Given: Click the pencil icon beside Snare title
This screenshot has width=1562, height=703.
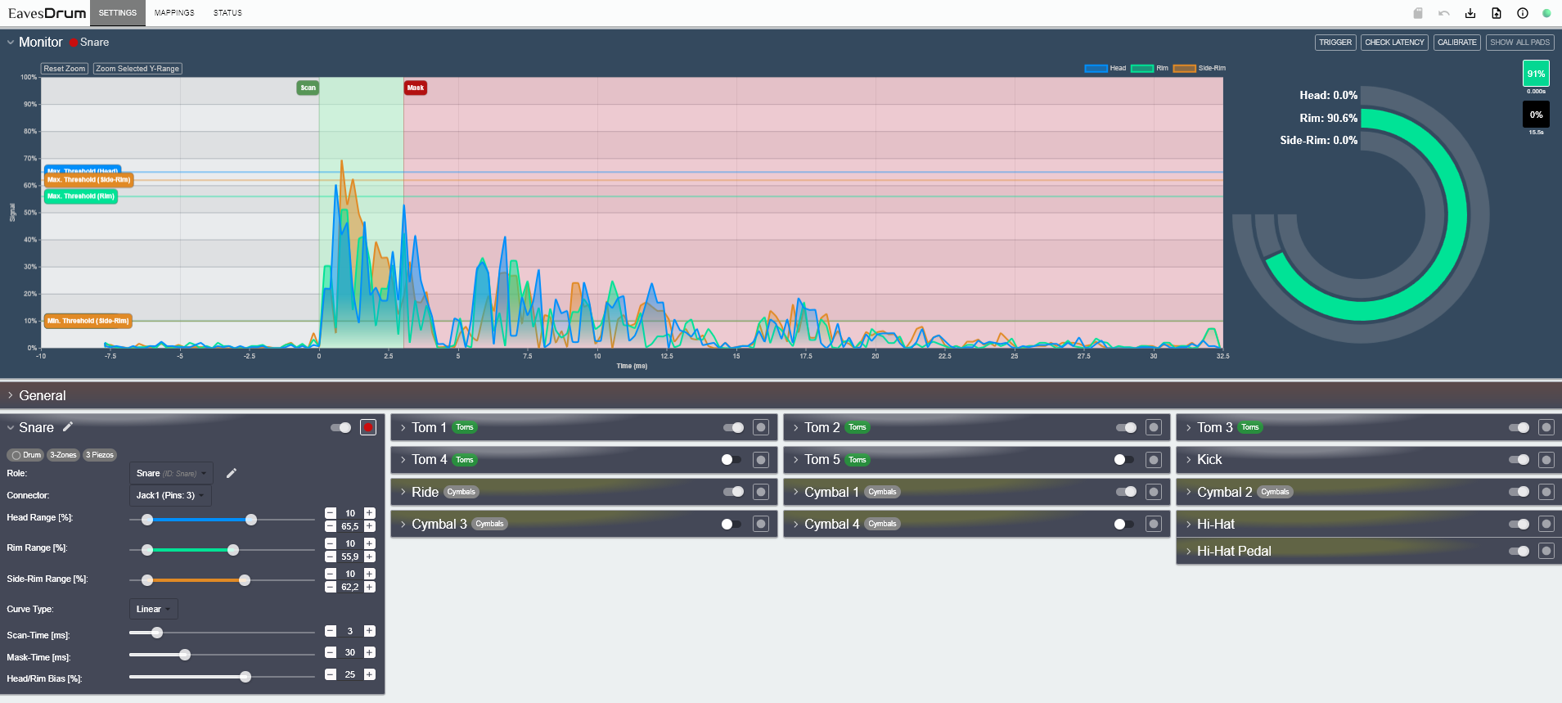Looking at the screenshot, I should pos(68,426).
